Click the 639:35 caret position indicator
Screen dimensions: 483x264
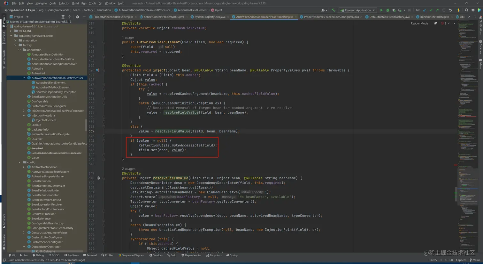tap(433, 260)
